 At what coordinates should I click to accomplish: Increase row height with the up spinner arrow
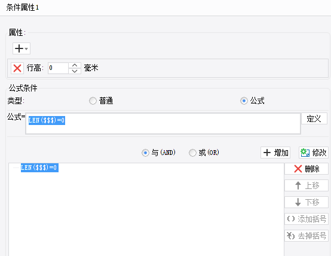[75, 65]
